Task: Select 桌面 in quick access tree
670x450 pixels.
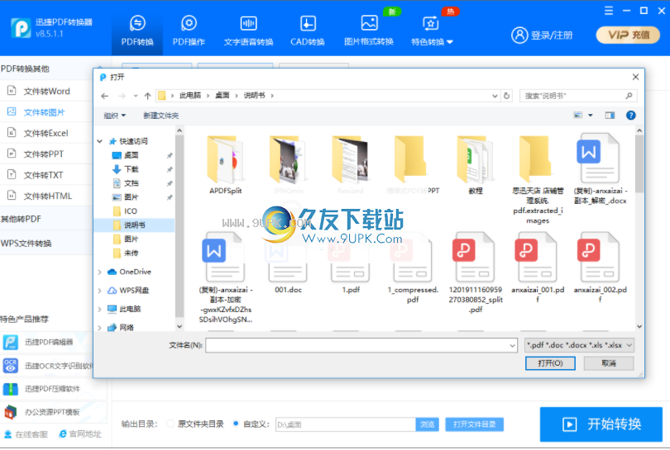Action: point(132,155)
